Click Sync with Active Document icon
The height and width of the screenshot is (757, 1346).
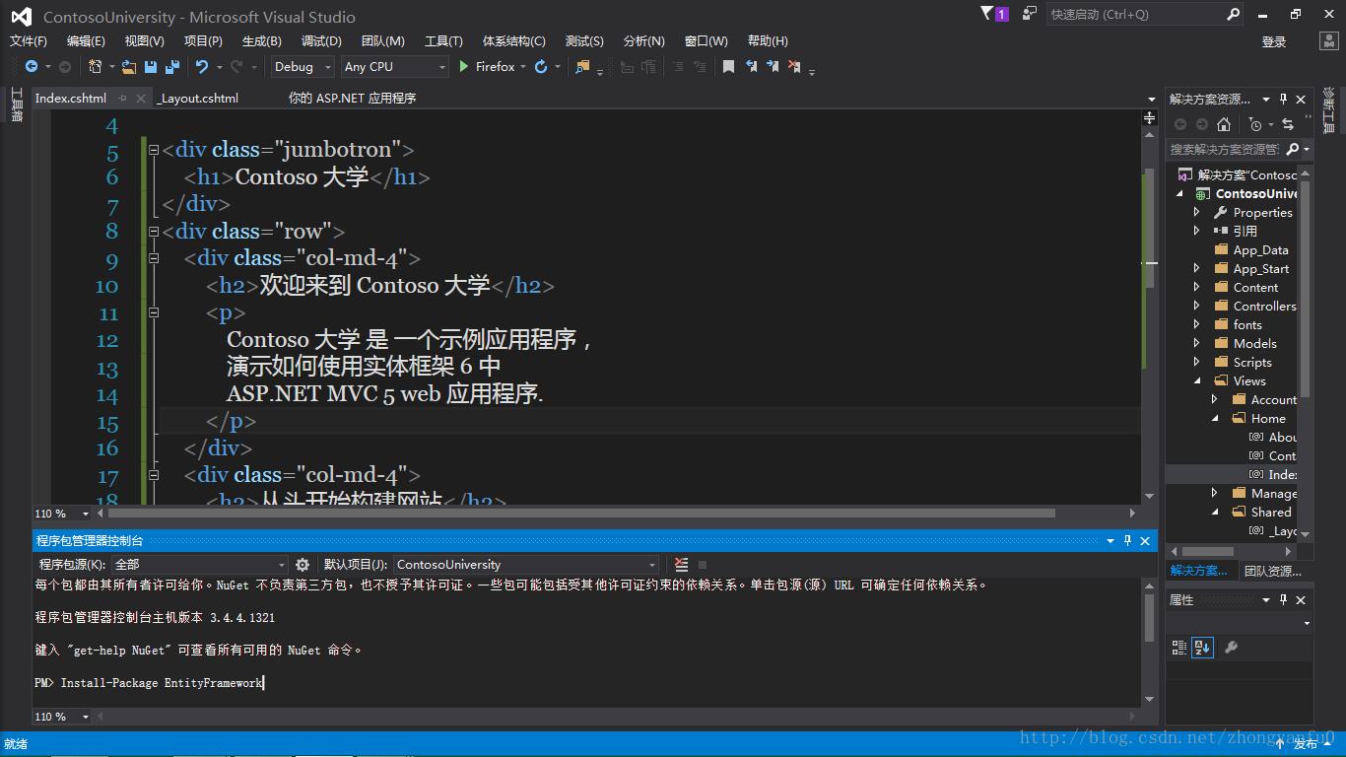(x=1288, y=124)
